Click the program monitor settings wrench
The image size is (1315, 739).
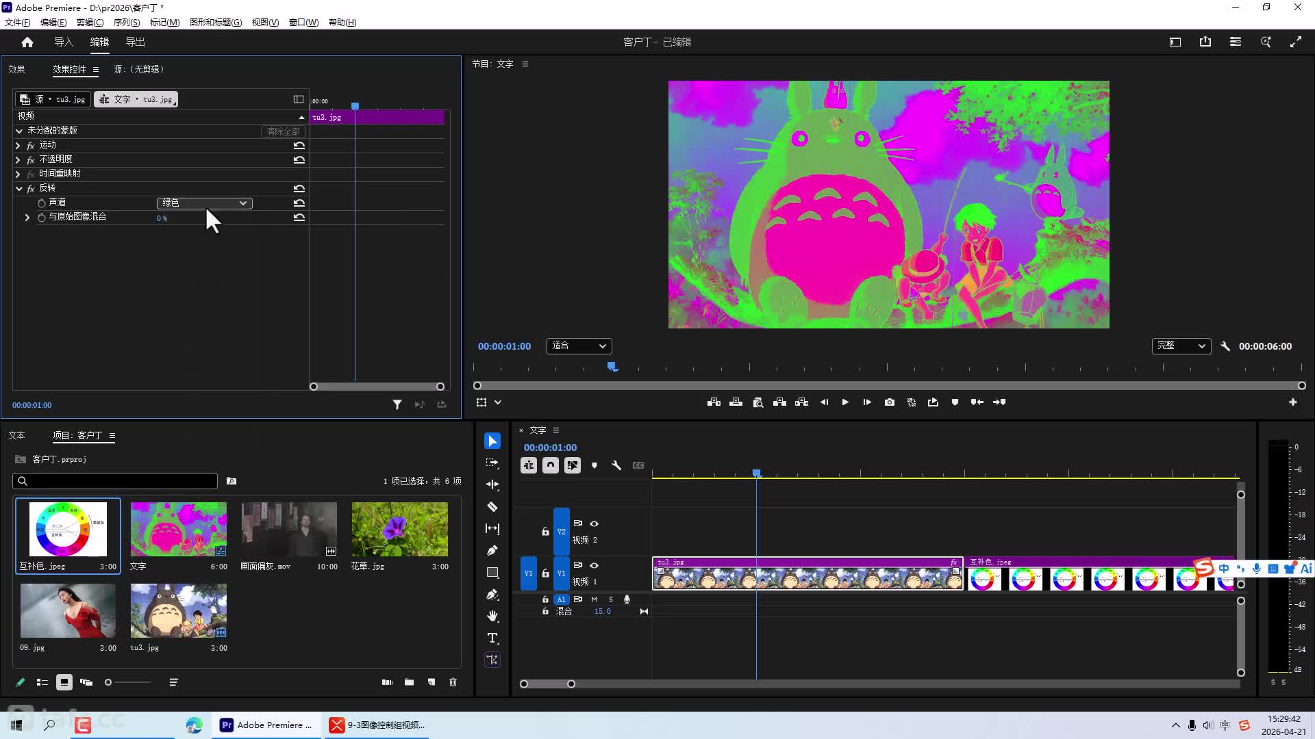[x=1225, y=346]
